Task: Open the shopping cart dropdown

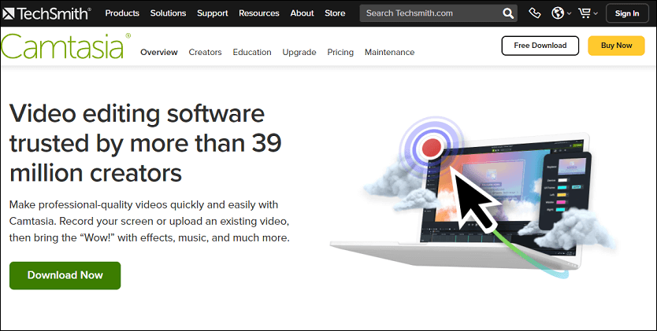Action: (588, 13)
